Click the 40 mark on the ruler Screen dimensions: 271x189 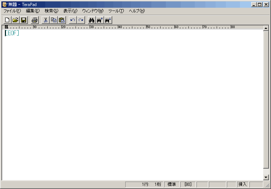tap(120, 27)
